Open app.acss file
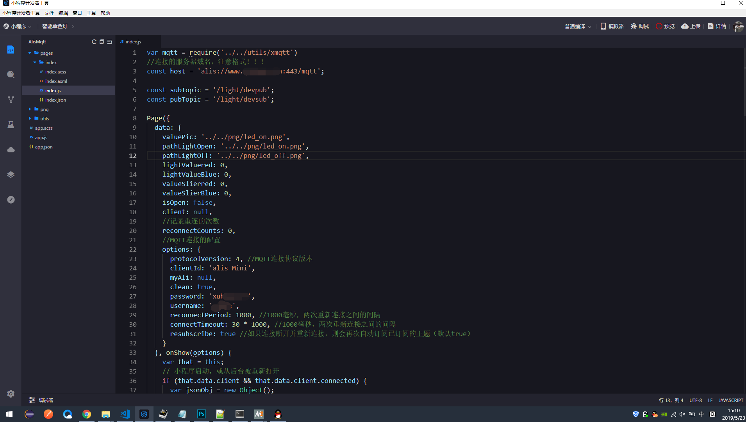Viewport: 746px width, 422px height. coord(43,128)
